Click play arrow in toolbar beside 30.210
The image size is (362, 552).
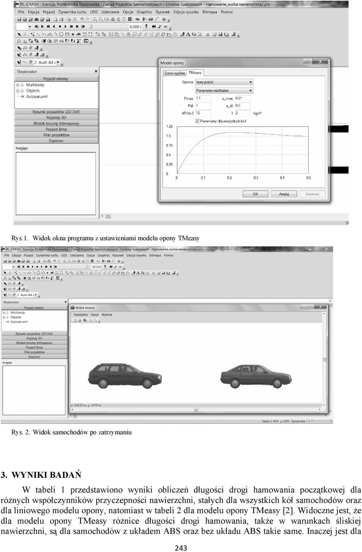tap(41, 266)
